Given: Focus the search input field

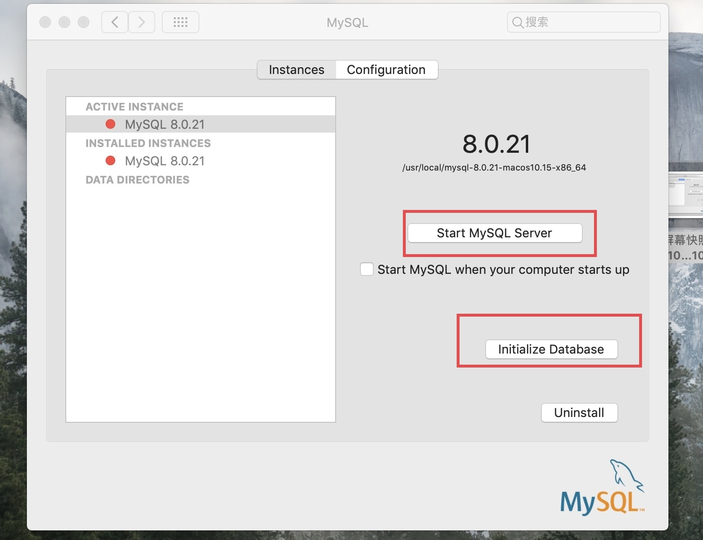Looking at the screenshot, I should pyautogui.click(x=591, y=22).
